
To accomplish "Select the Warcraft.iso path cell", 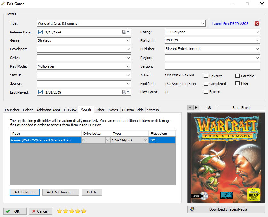I will click(x=46, y=140).
